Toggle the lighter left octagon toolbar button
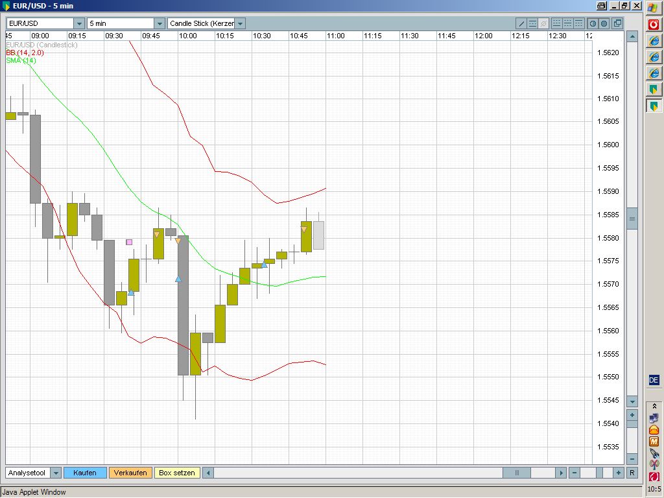 (593, 23)
